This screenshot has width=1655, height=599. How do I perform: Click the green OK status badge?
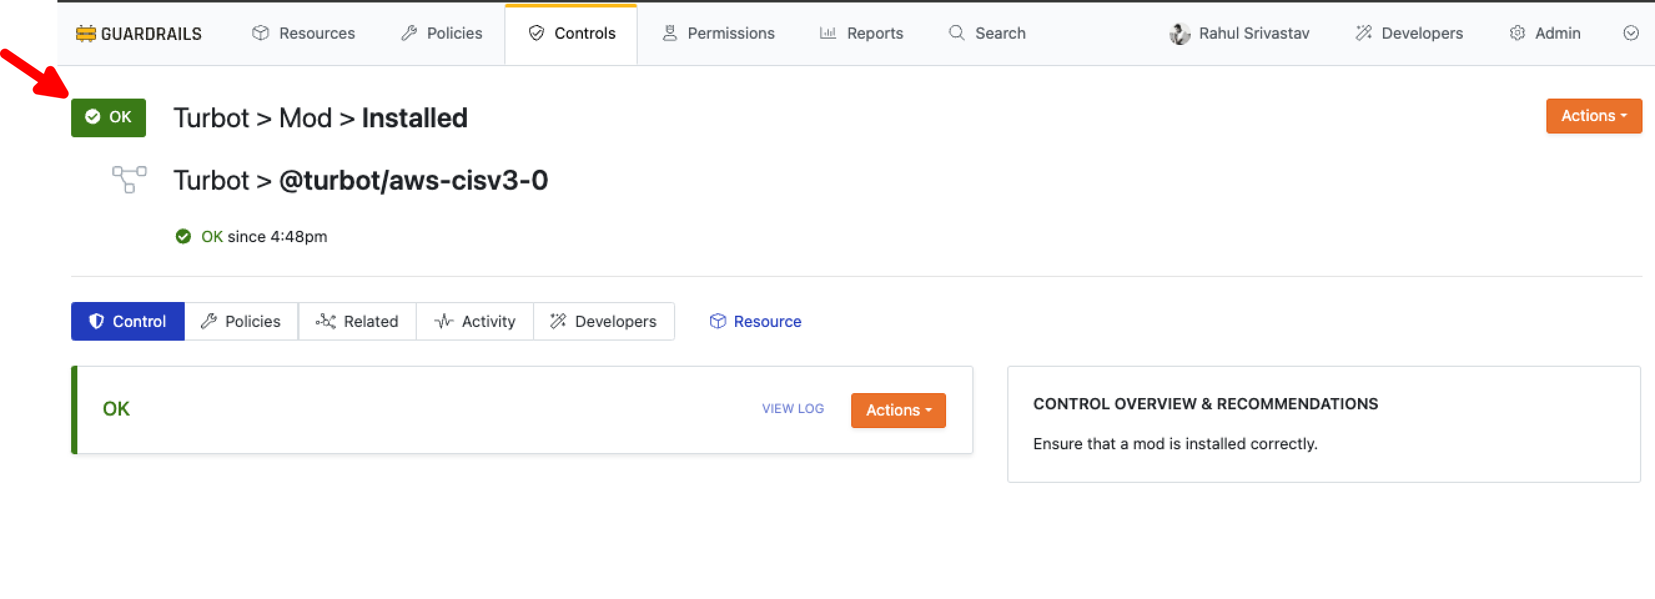(x=109, y=117)
